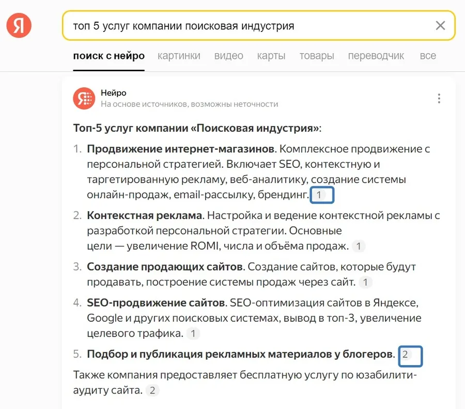Image resolution: width=465 pixels, height=409 pixels.
Task: Click citation 1 after целевого трафика
Action: tap(193, 334)
